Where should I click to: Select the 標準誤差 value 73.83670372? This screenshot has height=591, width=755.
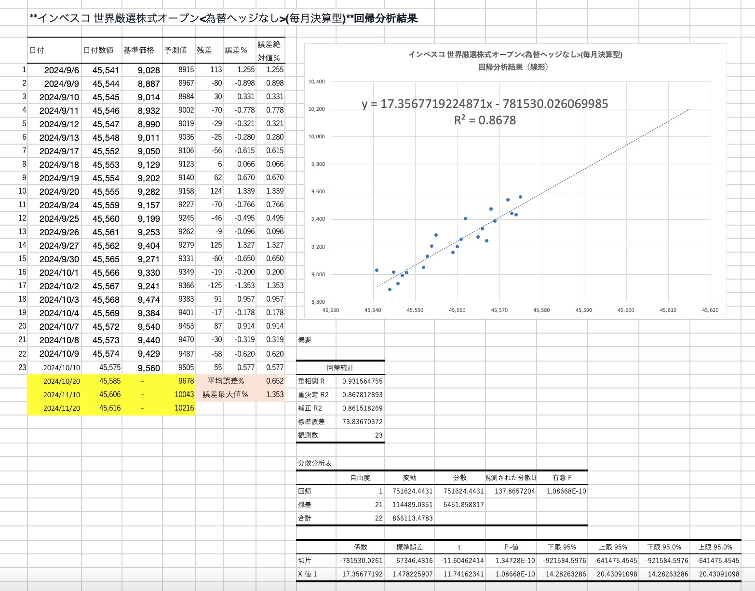tap(362, 422)
